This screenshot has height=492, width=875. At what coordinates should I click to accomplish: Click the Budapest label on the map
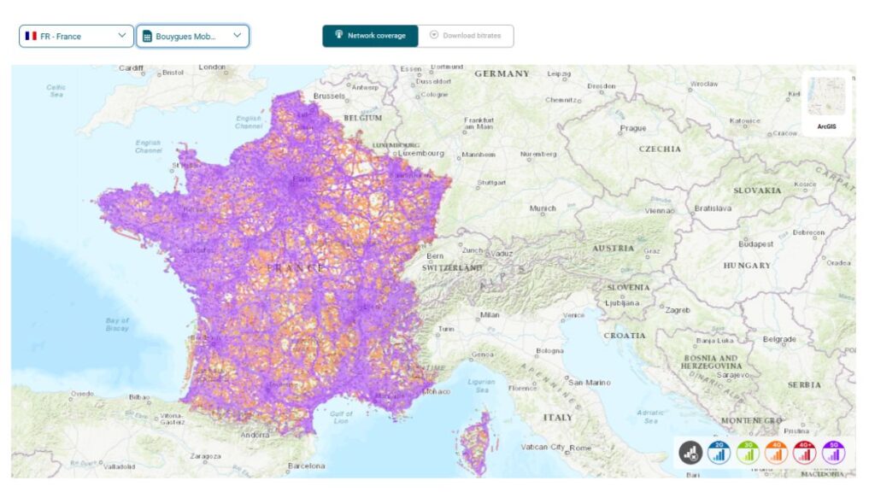pyautogui.click(x=755, y=244)
